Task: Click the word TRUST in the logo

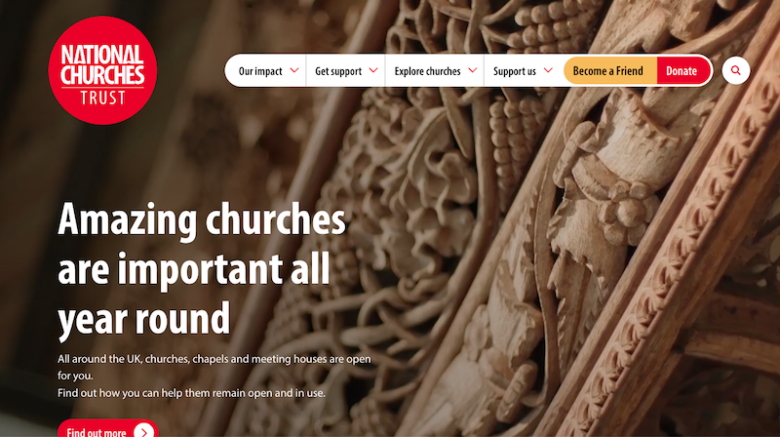Action: tap(101, 97)
